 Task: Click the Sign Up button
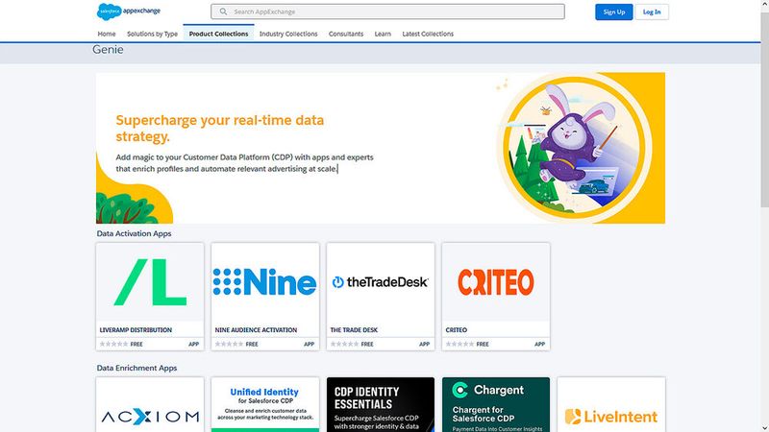pyautogui.click(x=613, y=12)
